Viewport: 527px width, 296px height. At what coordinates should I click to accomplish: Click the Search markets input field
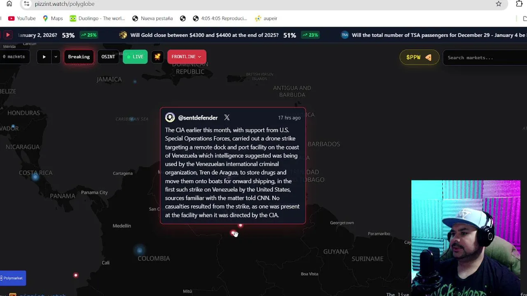[485, 58]
